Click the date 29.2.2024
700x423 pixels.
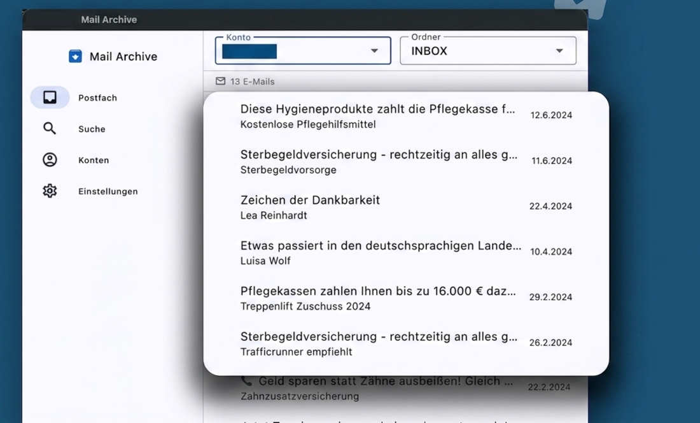tap(551, 298)
